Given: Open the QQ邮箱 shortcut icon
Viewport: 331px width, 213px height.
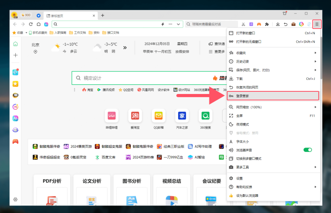Looking at the screenshot, I should pyautogui.click(x=158, y=116).
